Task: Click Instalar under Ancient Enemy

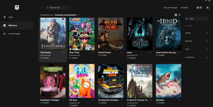Action: point(103,55)
